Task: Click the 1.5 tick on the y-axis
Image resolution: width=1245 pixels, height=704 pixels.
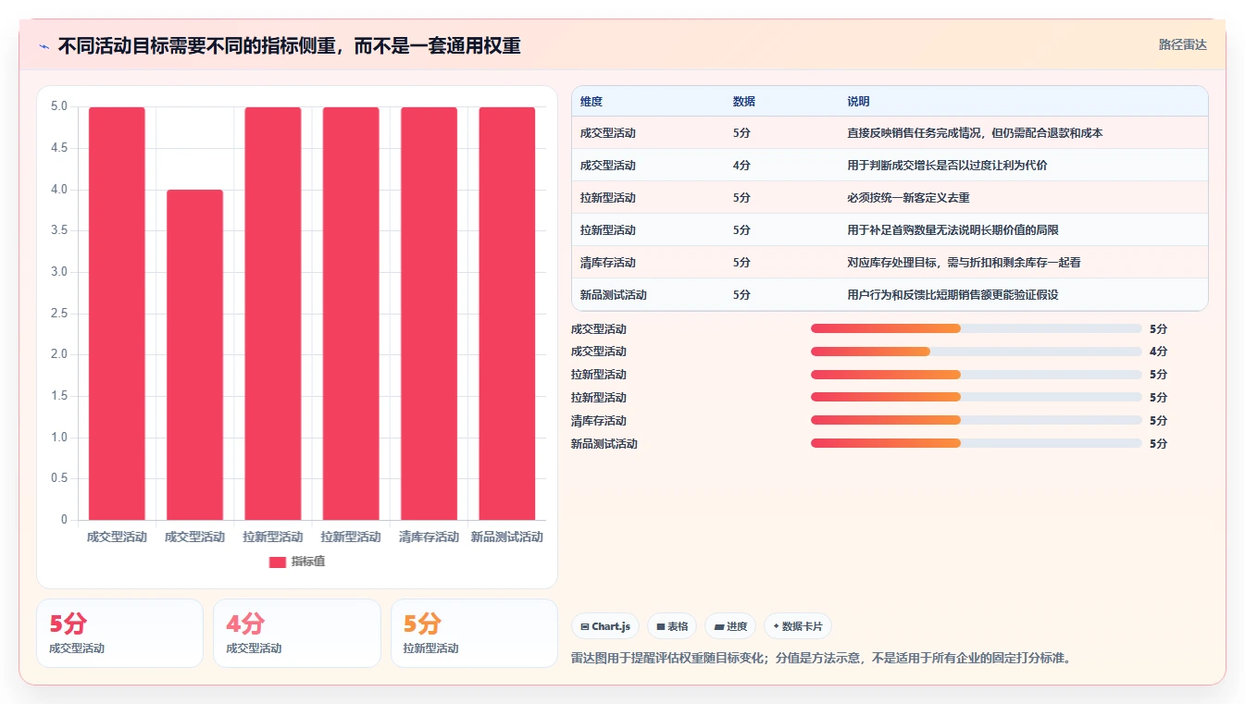Action: 58,396
